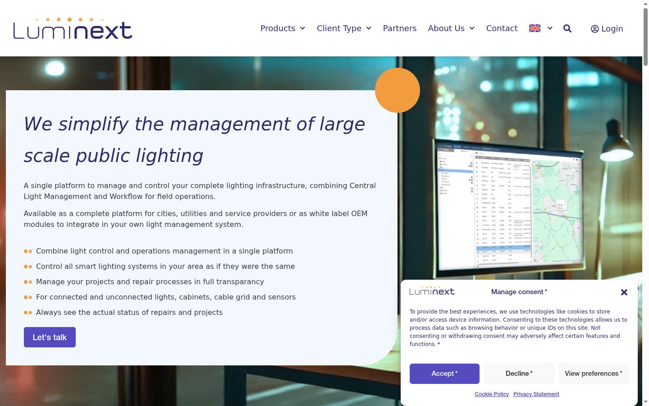Click the 'A single platform to manage' paragraph
649x406 pixels.
200,191
